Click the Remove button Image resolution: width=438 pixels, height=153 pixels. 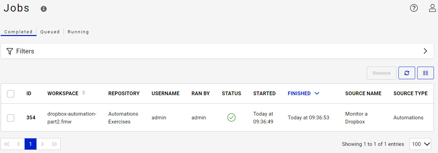click(x=381, y=73)
